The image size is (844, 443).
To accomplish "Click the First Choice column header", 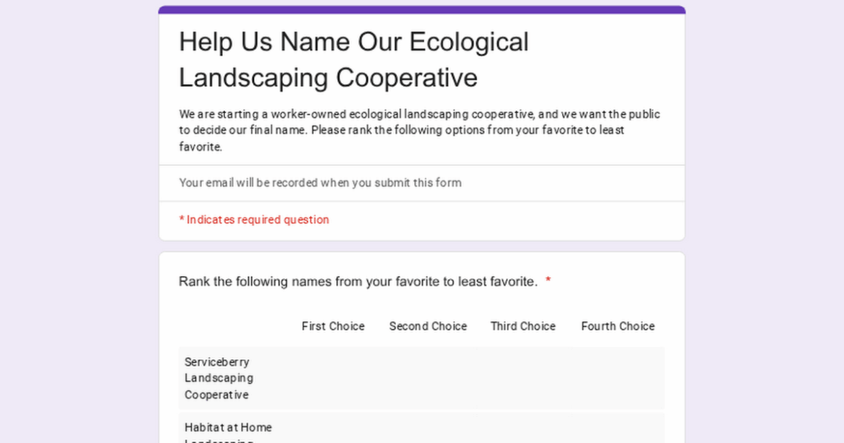I will (x=333, y=326).
